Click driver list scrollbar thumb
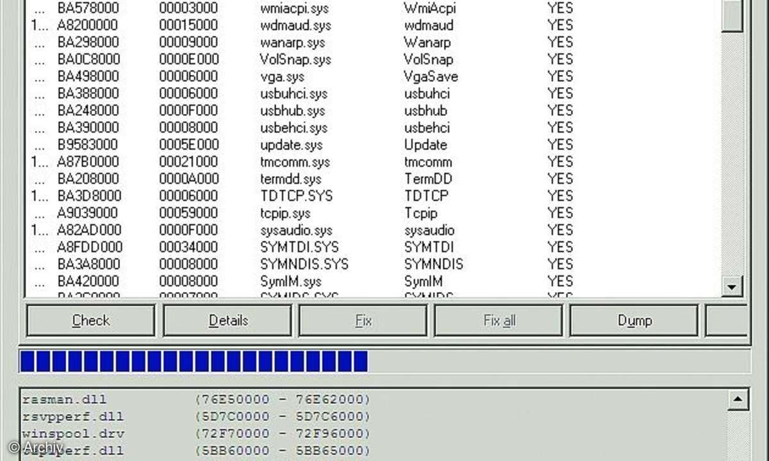The width and height of the screenshot is (769, 461). pos(732,15)
